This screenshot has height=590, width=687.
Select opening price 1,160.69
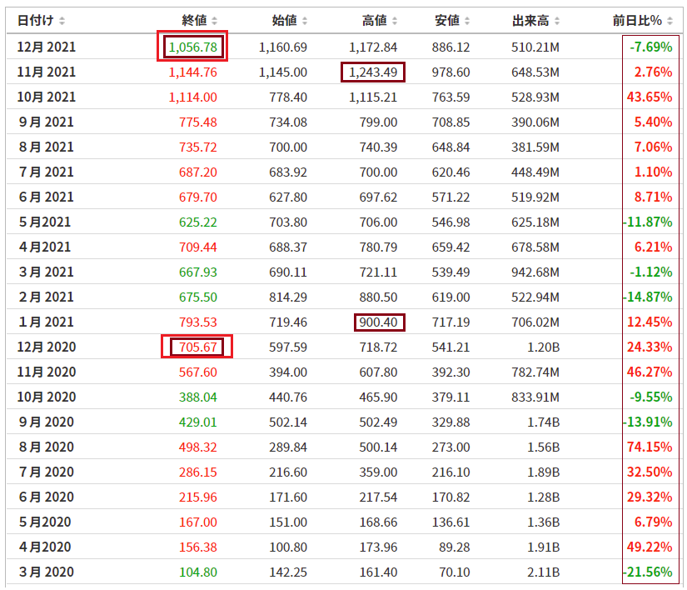(x=282, y=47)
